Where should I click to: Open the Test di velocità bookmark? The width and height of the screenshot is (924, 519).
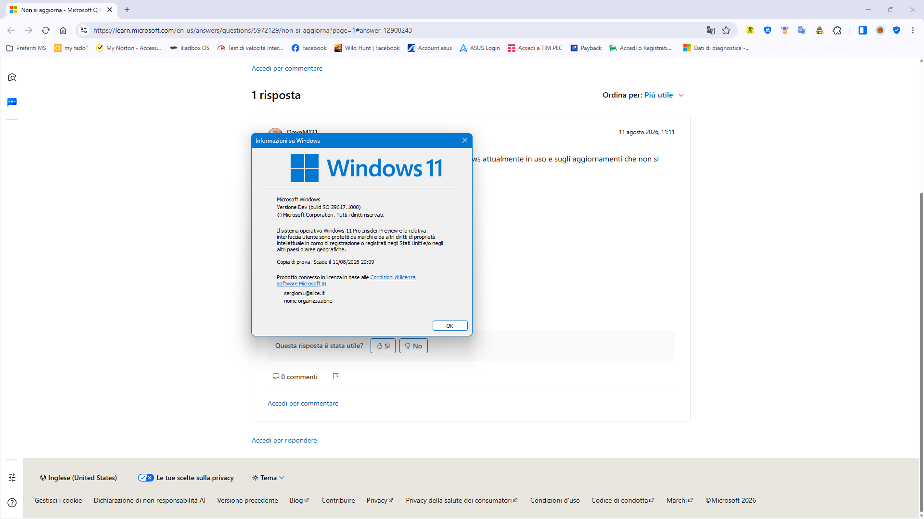tap(250, 48)
